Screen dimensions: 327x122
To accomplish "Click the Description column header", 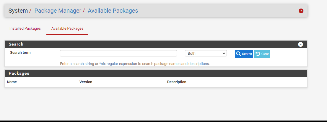I will tap(177, 82).
